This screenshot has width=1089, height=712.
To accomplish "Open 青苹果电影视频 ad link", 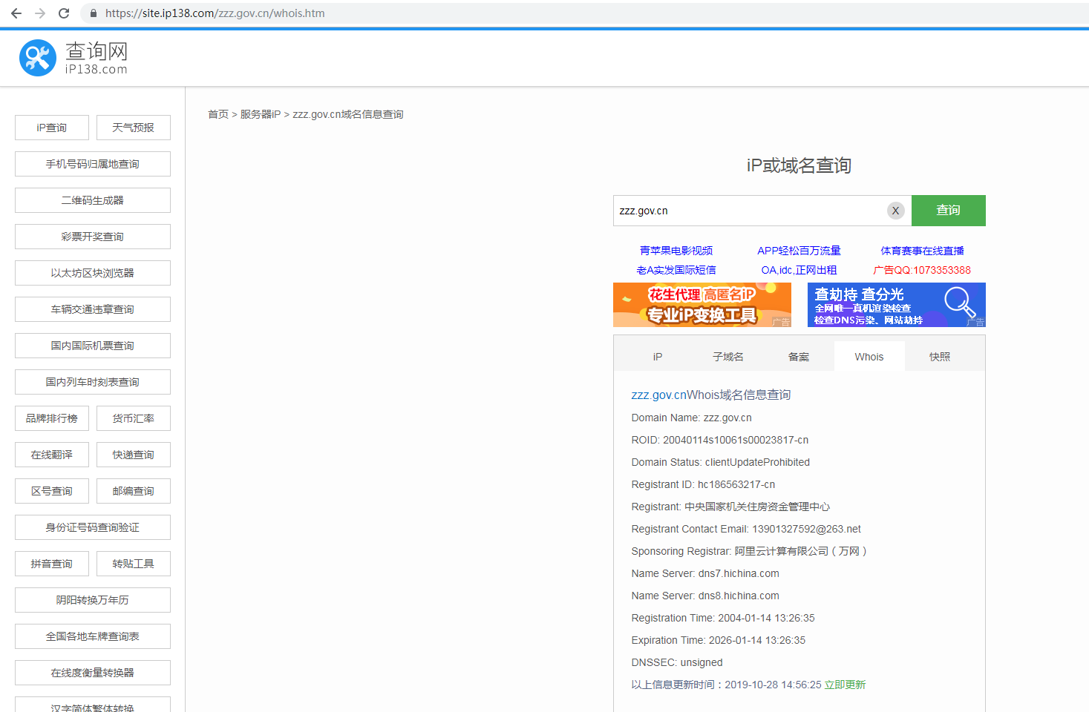I will tap(676, 251).
